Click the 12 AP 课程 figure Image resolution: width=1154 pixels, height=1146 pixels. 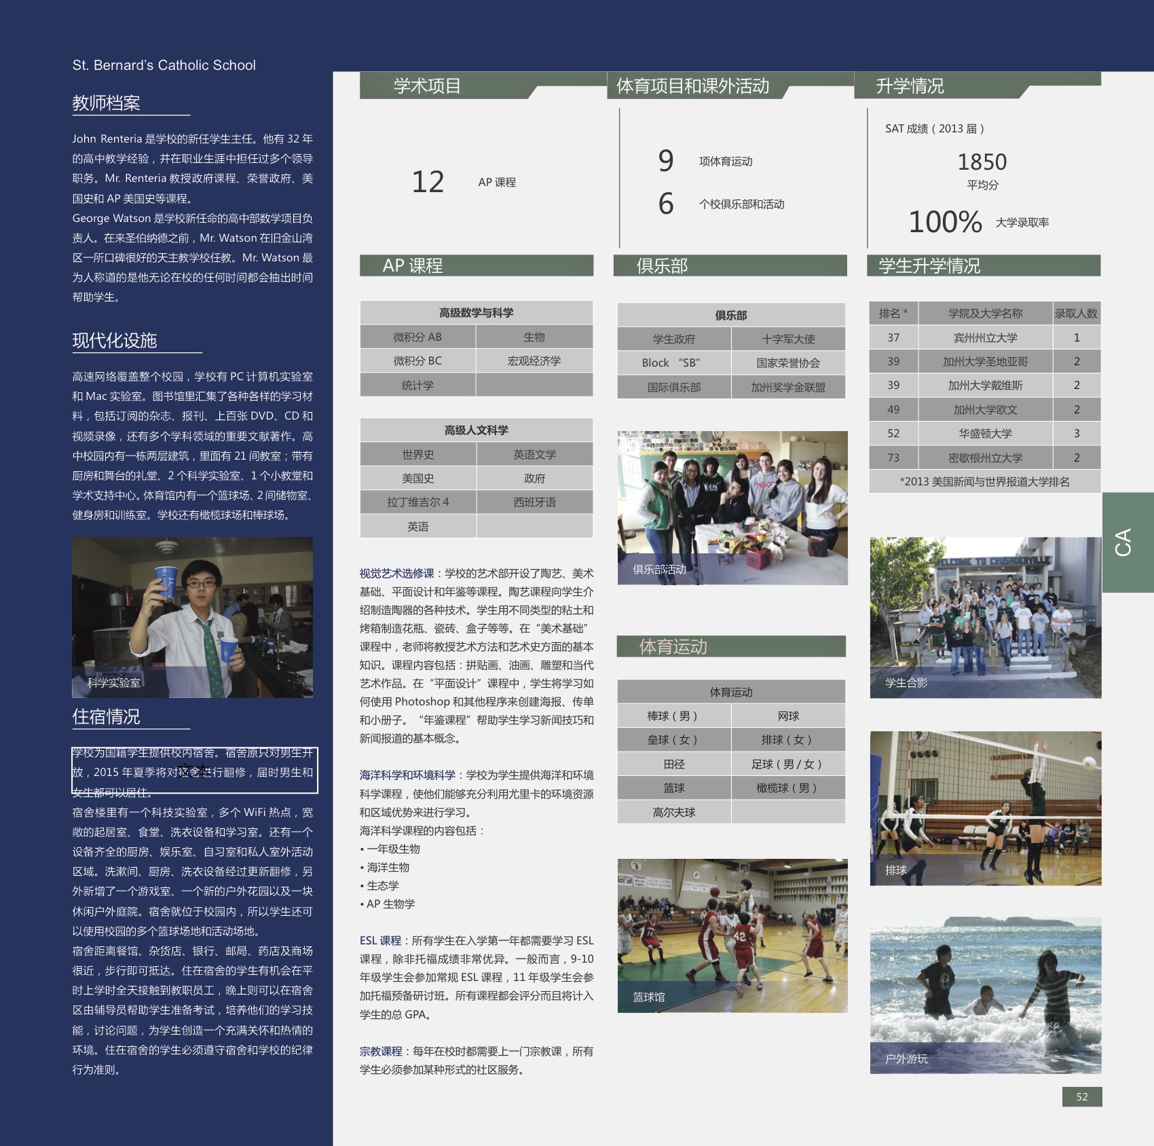pyautogui.click(x=428, y=182)
